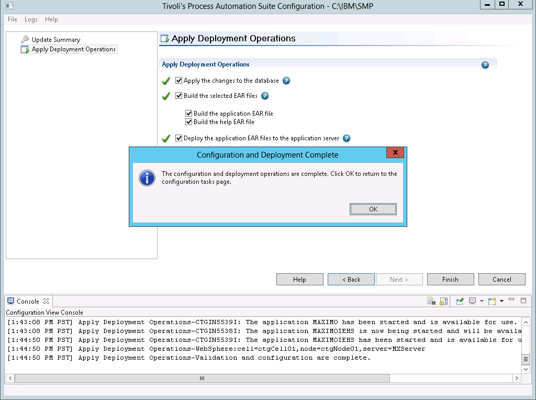Click green checkmark next to Deploy EAR files
Viewport: 536px width, 400px height.
166,138
